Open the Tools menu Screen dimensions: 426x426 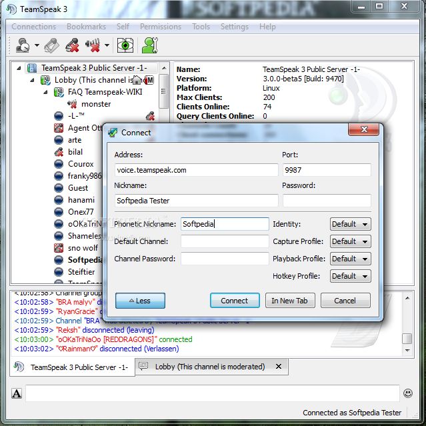pos(201,27)
